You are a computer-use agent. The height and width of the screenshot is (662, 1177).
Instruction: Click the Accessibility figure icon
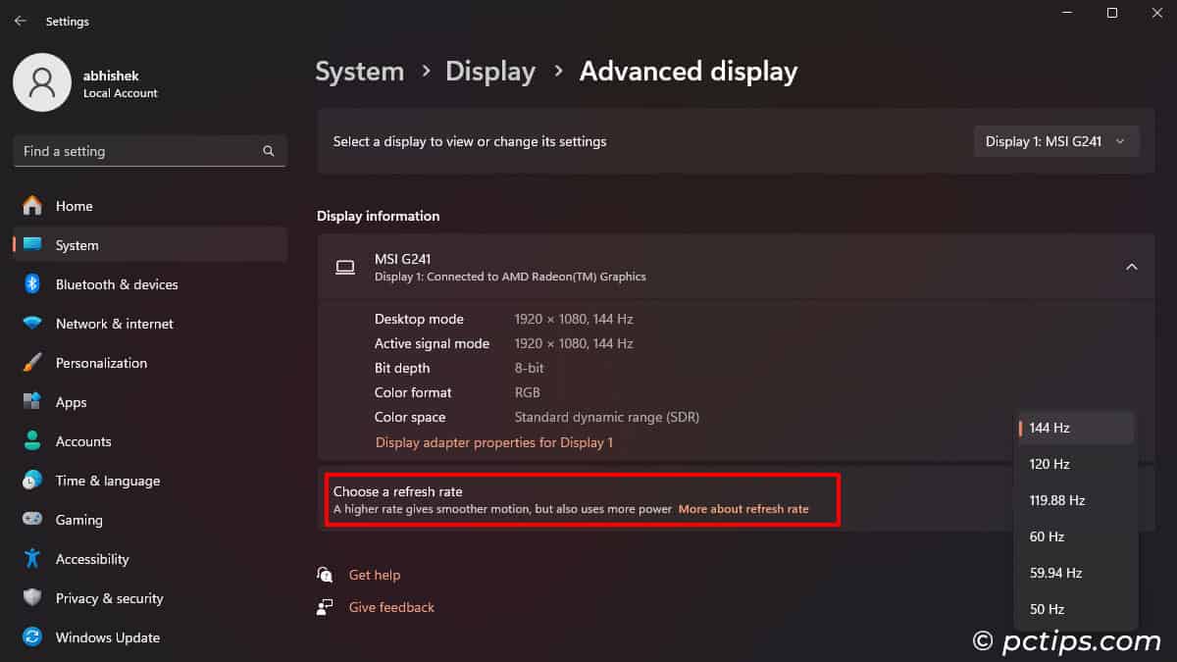click(32, 559)
